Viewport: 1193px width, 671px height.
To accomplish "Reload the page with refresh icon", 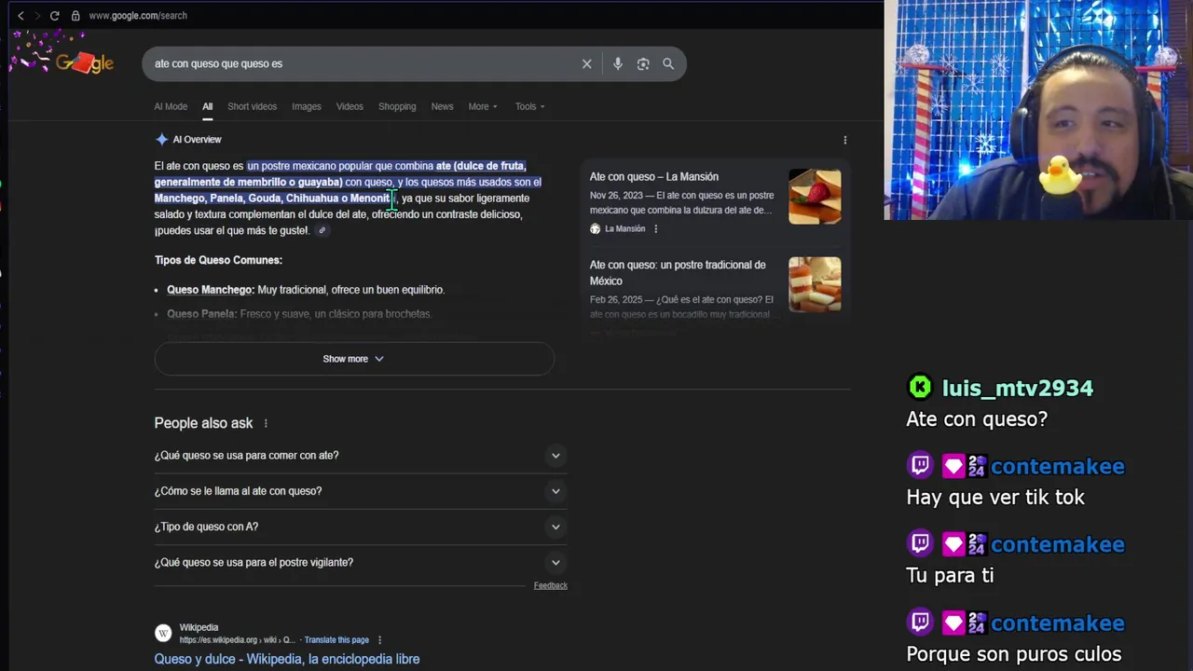I will pos(54,16).
